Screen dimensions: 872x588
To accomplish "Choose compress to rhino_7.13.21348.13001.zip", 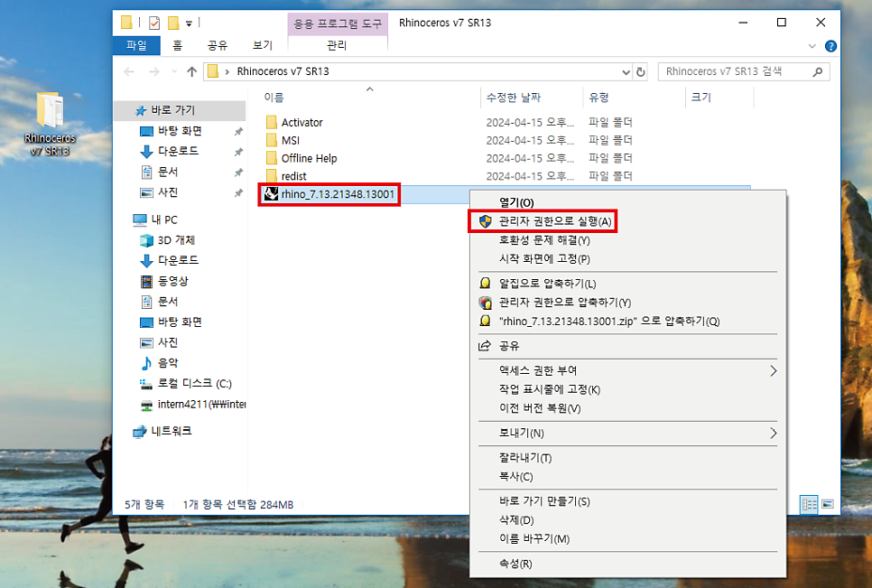I will tap(628, 322).
